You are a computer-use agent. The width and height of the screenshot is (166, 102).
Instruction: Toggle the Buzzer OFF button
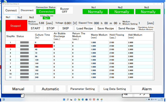(x=65, y=10)
